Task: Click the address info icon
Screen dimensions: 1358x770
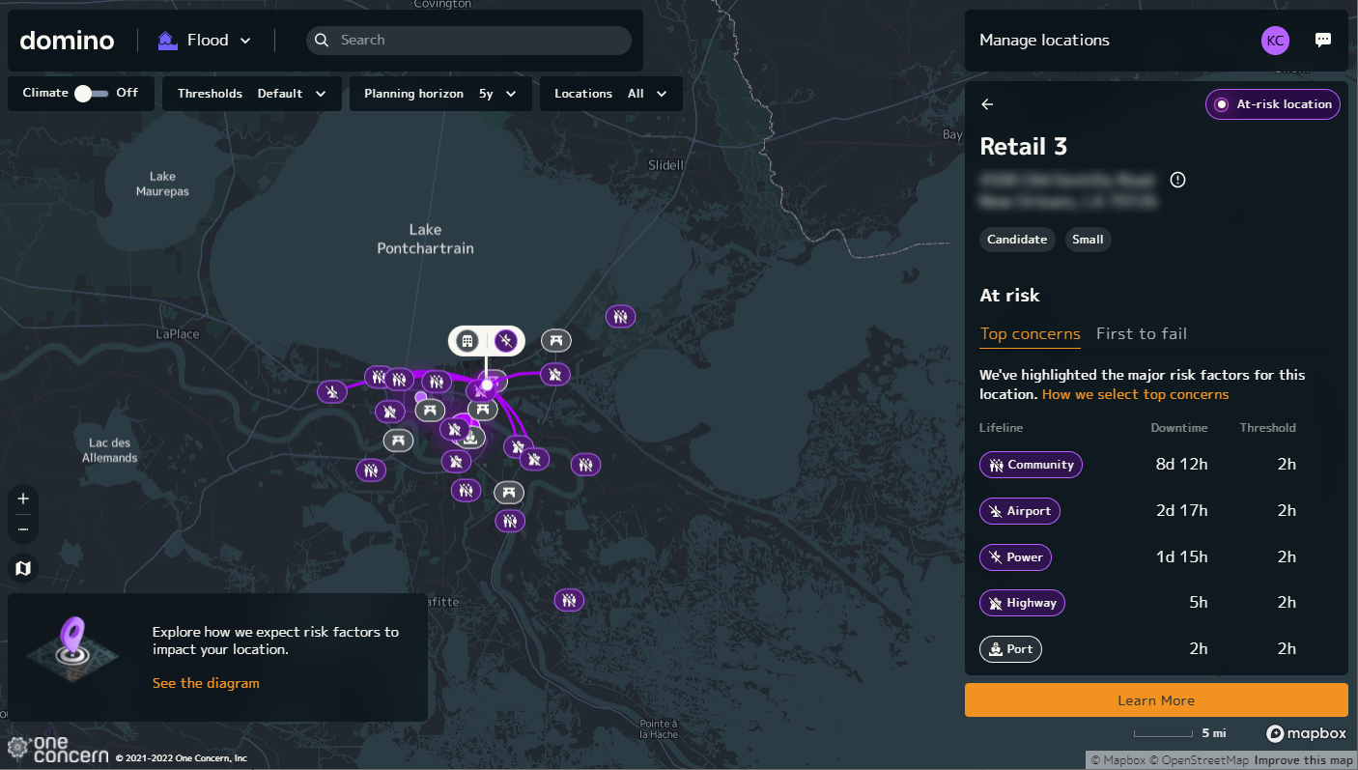Action: (1177, 180)
